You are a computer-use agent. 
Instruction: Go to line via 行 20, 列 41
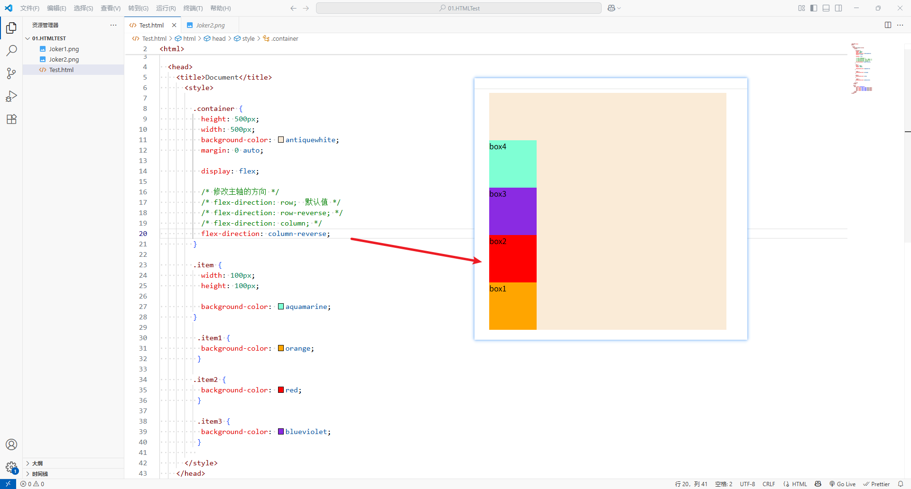[x=691, y=484]
